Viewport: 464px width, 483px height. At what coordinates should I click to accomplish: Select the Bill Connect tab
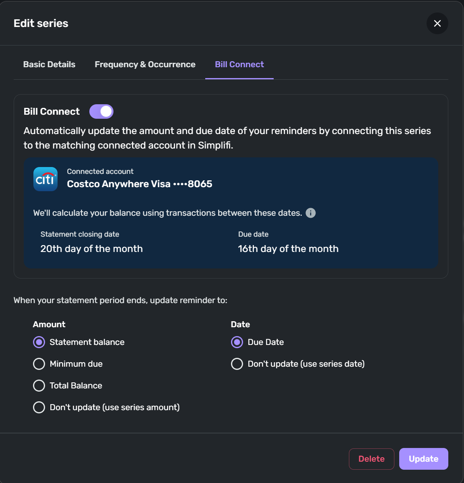click(239, 64)
